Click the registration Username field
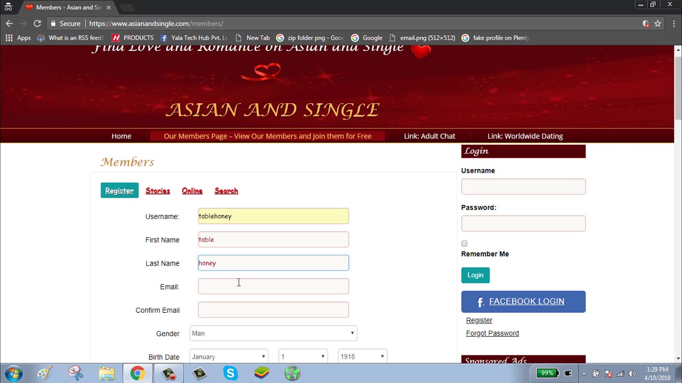 point(273,216)
